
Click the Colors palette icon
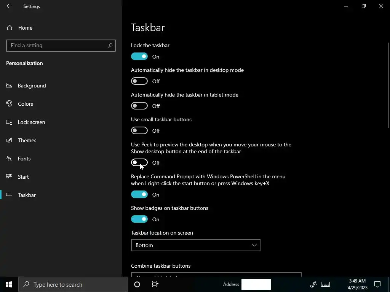[9, 103]
